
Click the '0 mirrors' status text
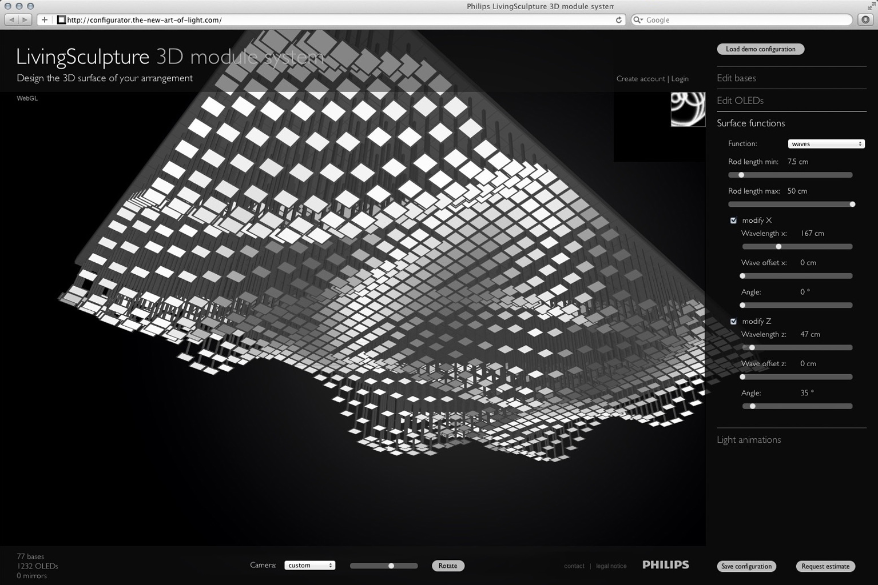tap(32, 576)
